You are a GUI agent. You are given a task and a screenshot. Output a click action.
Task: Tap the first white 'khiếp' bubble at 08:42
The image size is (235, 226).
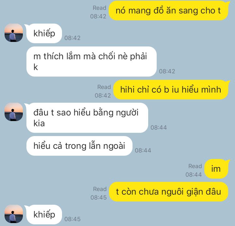pyautogui.click(x=44, y=33)
